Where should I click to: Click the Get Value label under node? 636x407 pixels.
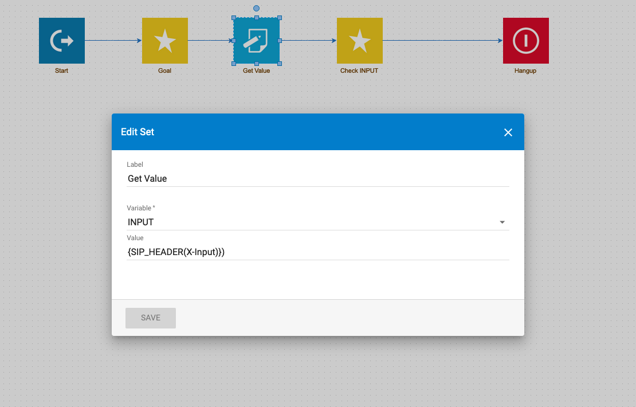click(256, 71)
